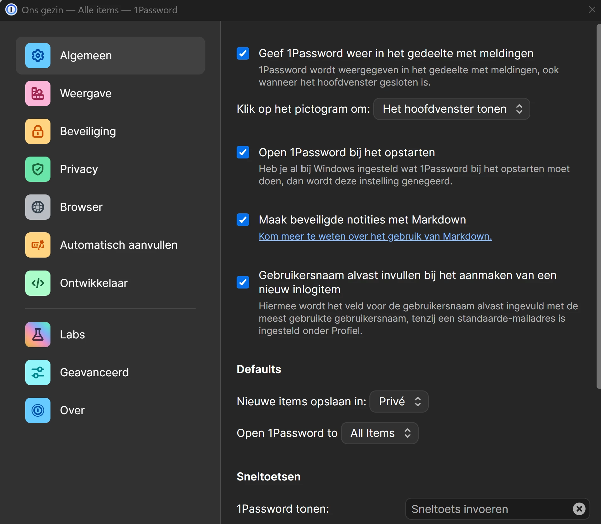Uncheck Open 1Password bij het opstarten
Viewport: 601px width, 524px height.
pyautogui.click(x=243, y=152)
